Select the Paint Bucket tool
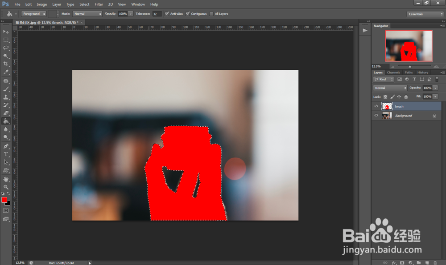 point(6,121)
